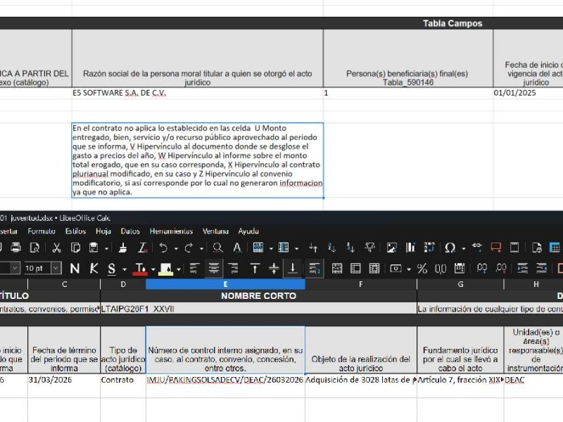Click the Insert Chart icon

[x=410, y=248]
